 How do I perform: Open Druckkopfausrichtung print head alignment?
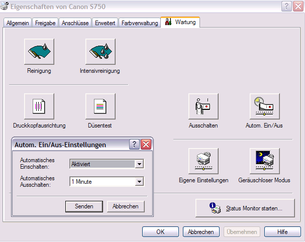[39, 106]
